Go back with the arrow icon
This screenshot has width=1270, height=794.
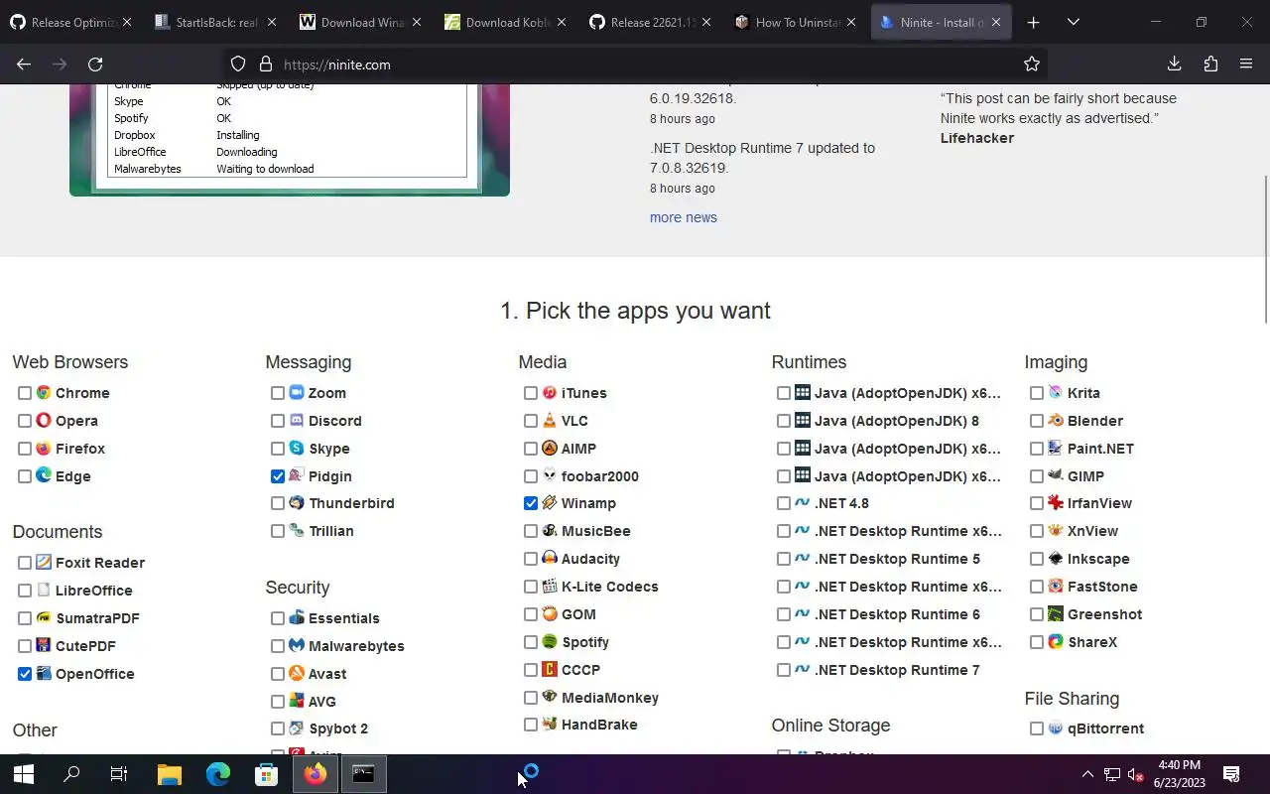(x=24, y=65)
